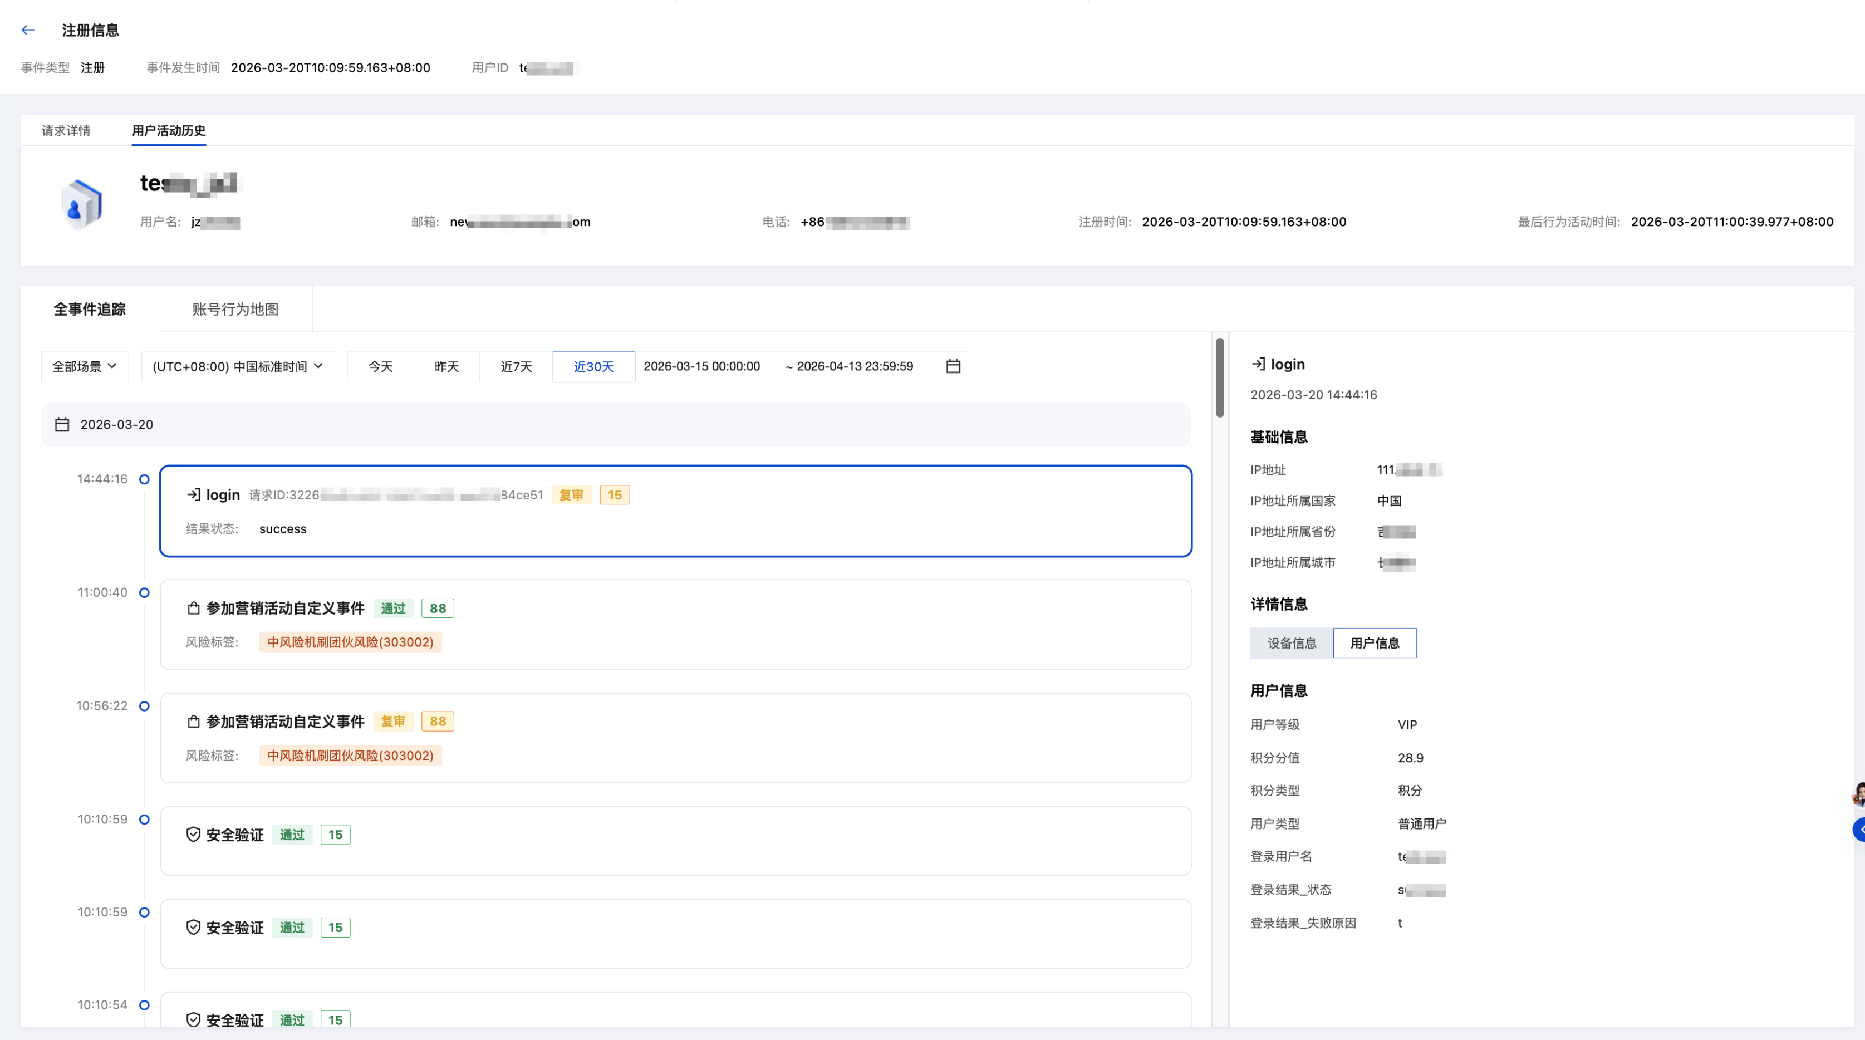The image size is (1865, 1040).
Task: Click the 用户信息 button in detail panel
Action: point(1374,643)
